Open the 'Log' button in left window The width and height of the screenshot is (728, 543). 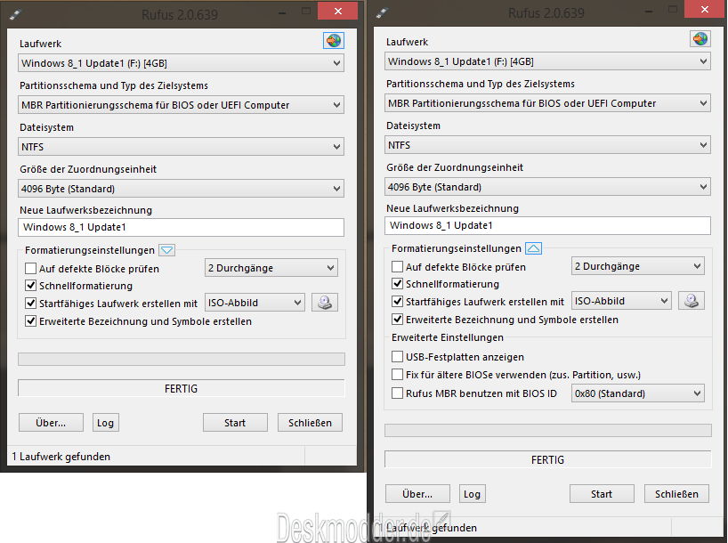(105, 423)
